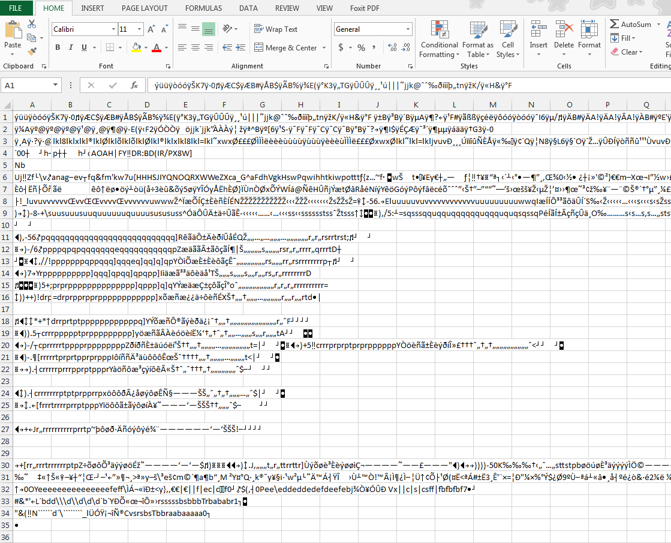
Task: Toggle bottom vertical alignment
Action: pos(209,29)
